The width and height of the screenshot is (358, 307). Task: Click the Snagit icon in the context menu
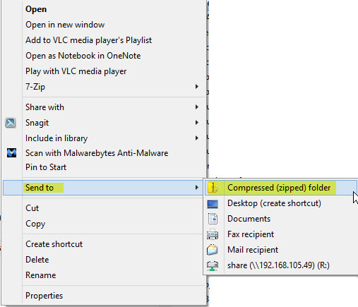tap(11, 123)
